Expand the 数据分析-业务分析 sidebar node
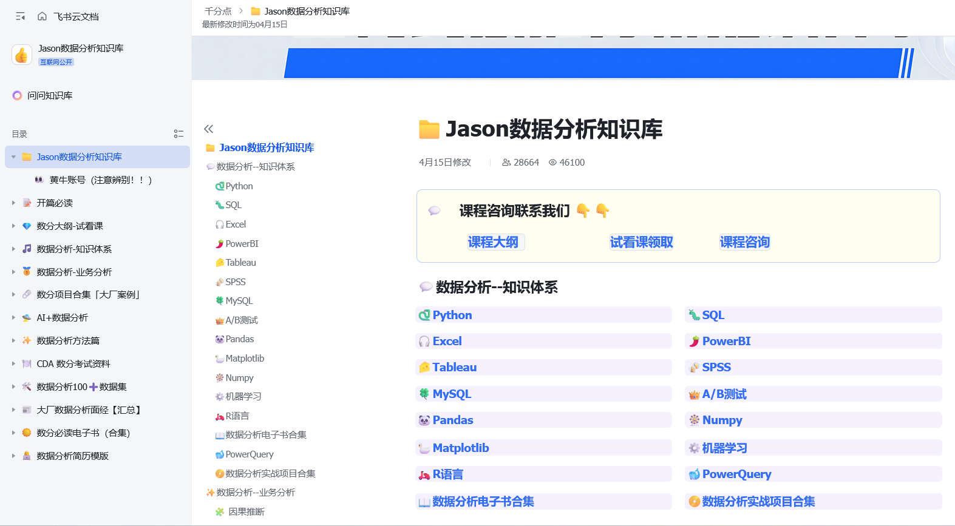955x526 pixels. click(x=13, y=272)
